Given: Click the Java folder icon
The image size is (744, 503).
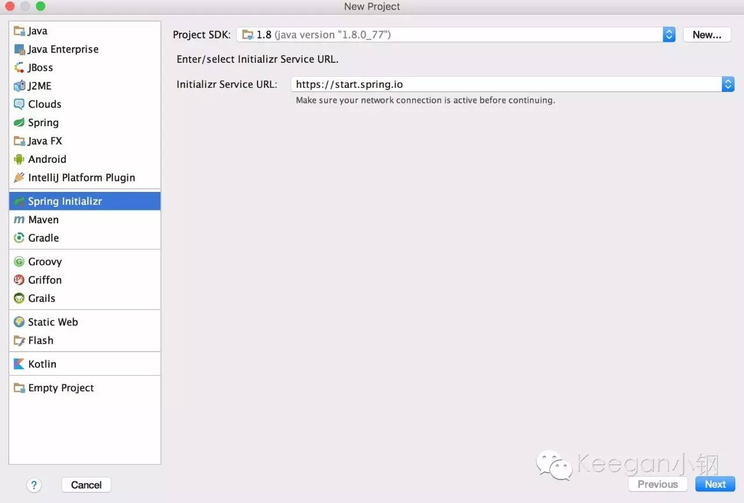Looking at the screenshot, I should pos(19,31).
